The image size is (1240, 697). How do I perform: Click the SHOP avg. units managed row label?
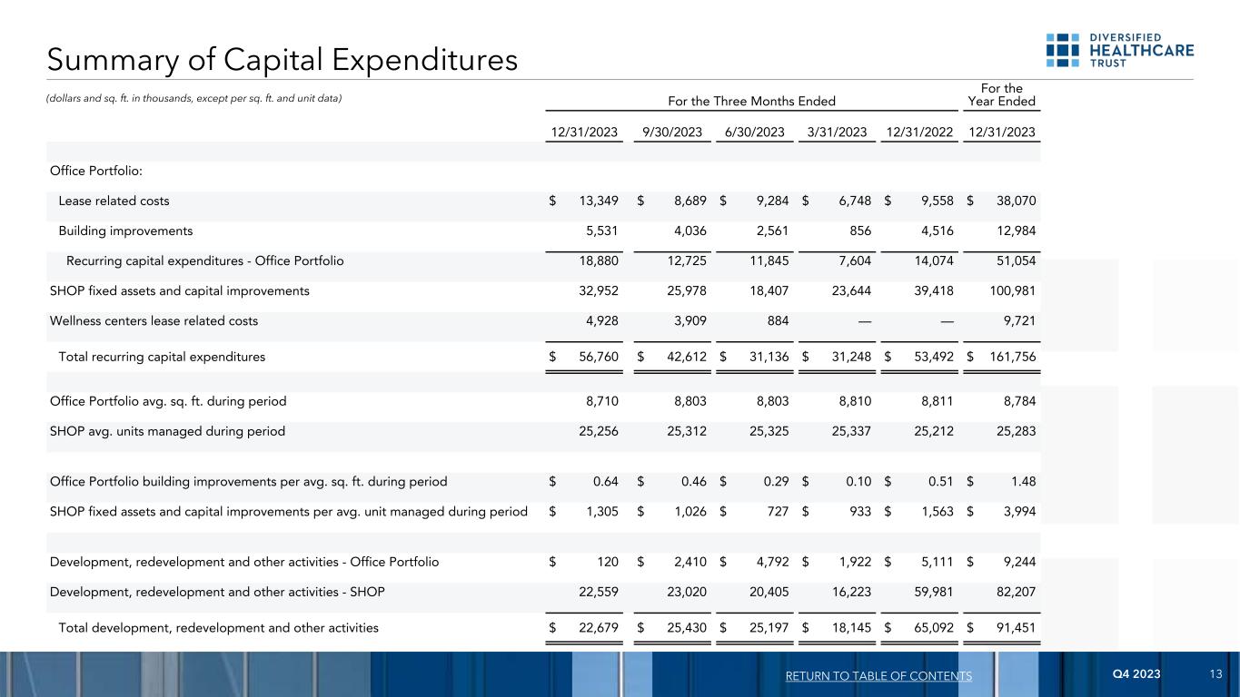point(167,431)
